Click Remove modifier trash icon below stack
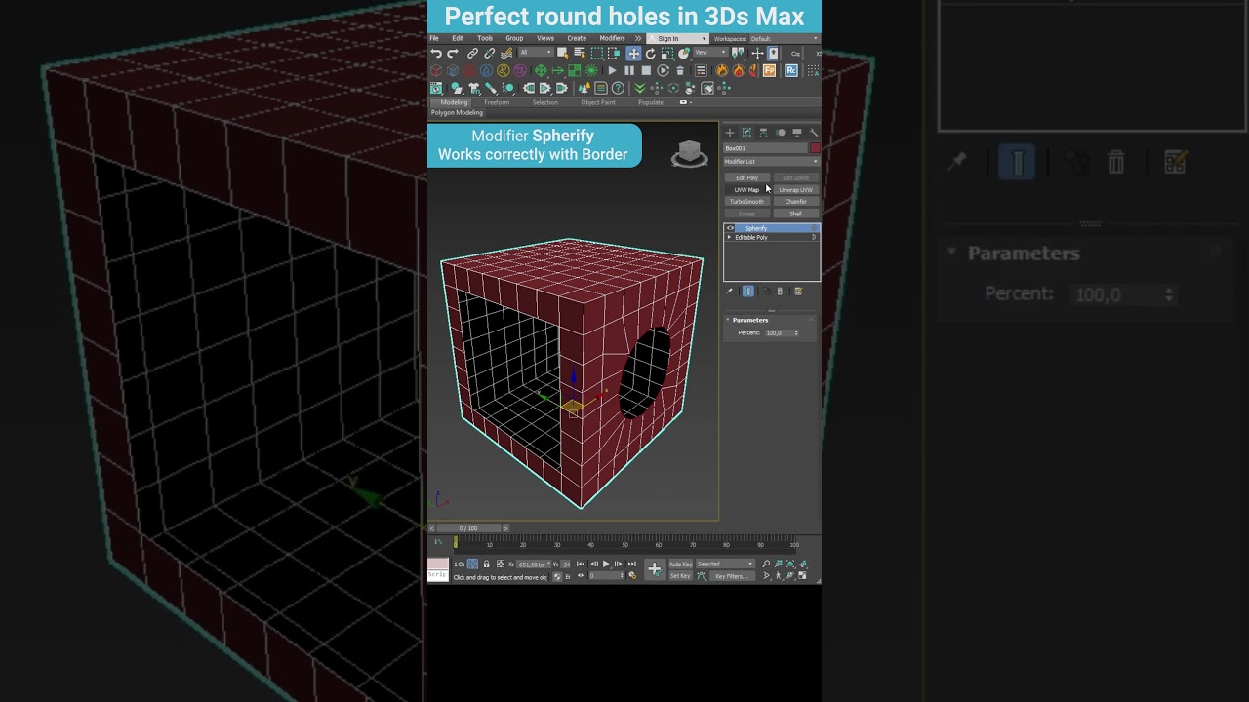This screenshot has height=702, width=1249. 780,291
